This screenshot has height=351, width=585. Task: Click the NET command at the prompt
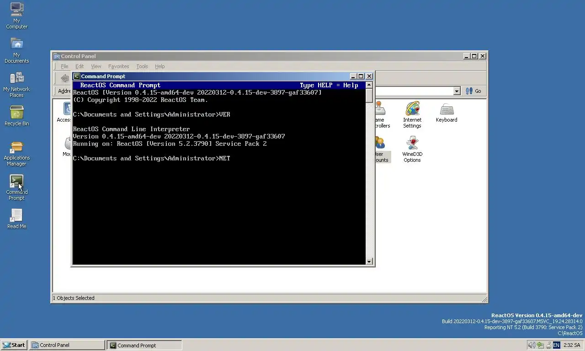(x=224, y=158)
